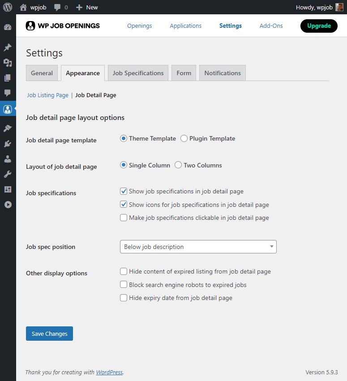Open the WordPress logo menu
This screenshot has width=347, height=381.
point(8,7)
